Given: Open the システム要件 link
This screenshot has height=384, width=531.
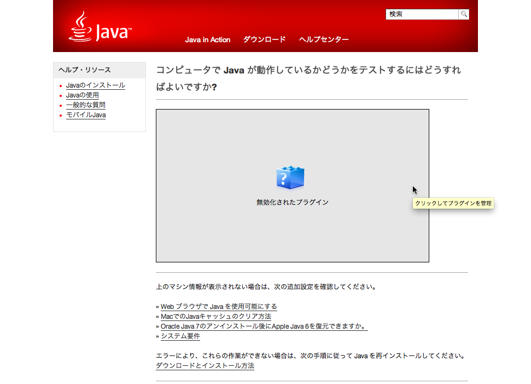Looking at the screenshot, I should [180, 336].
